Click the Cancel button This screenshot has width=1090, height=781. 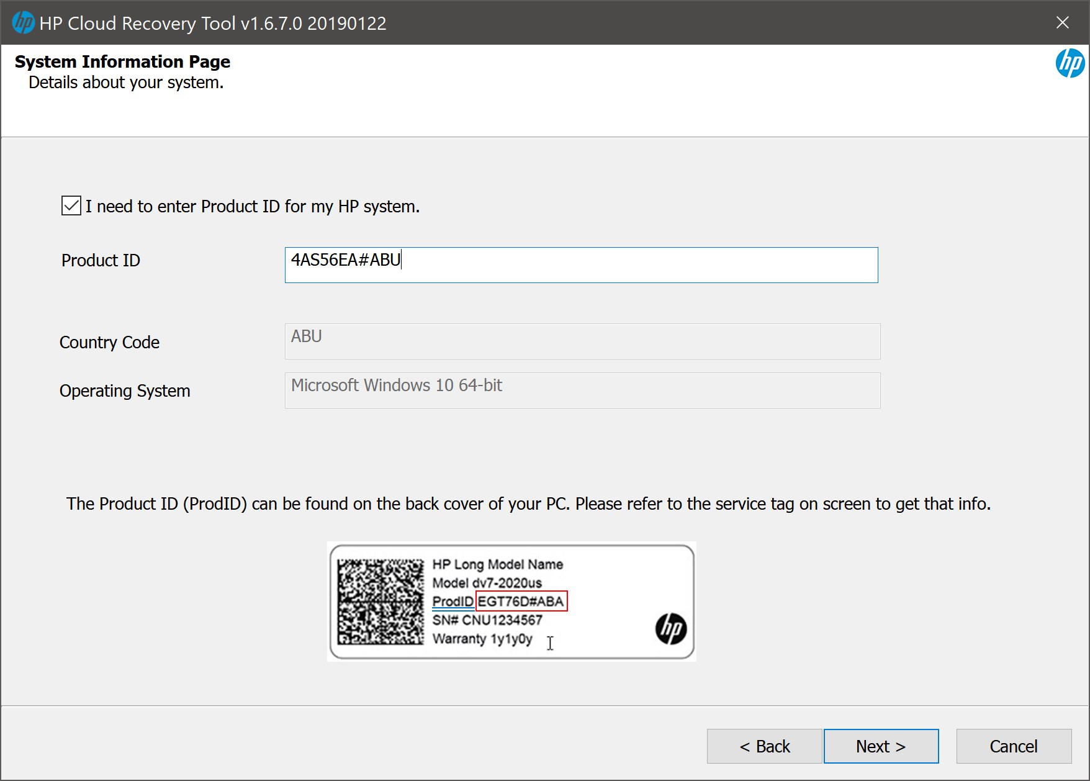1013,746
